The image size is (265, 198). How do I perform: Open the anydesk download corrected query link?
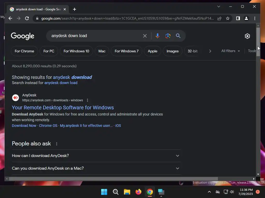point(72,77)
